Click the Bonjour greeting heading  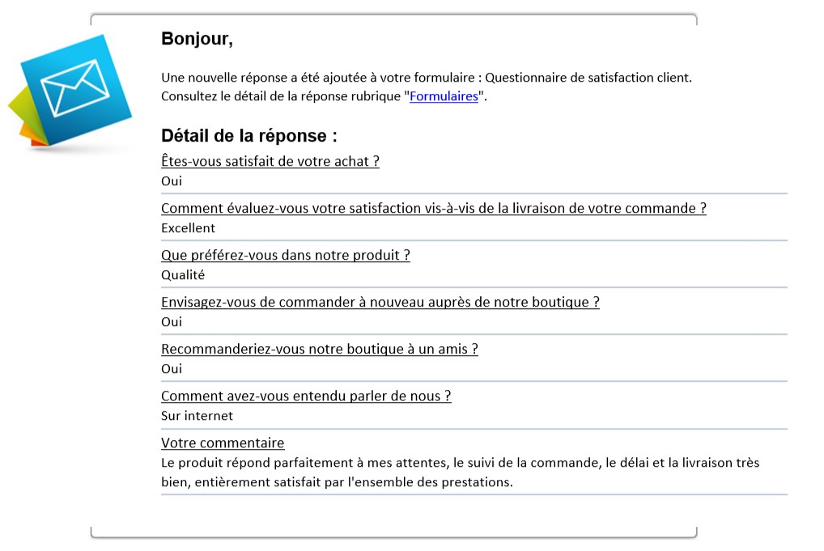pos(197,39)
